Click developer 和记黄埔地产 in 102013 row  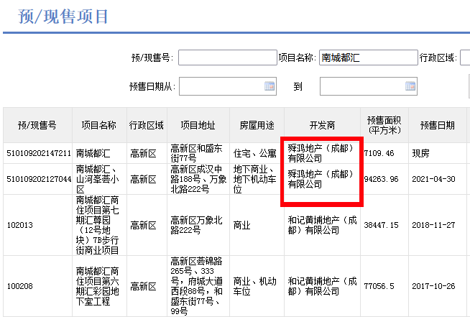tap(322, 225)
